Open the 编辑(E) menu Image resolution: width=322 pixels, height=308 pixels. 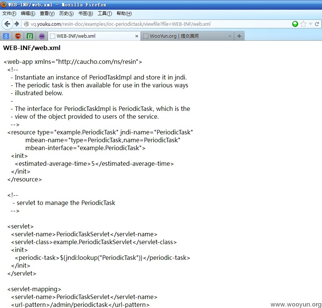coord(28,13)
